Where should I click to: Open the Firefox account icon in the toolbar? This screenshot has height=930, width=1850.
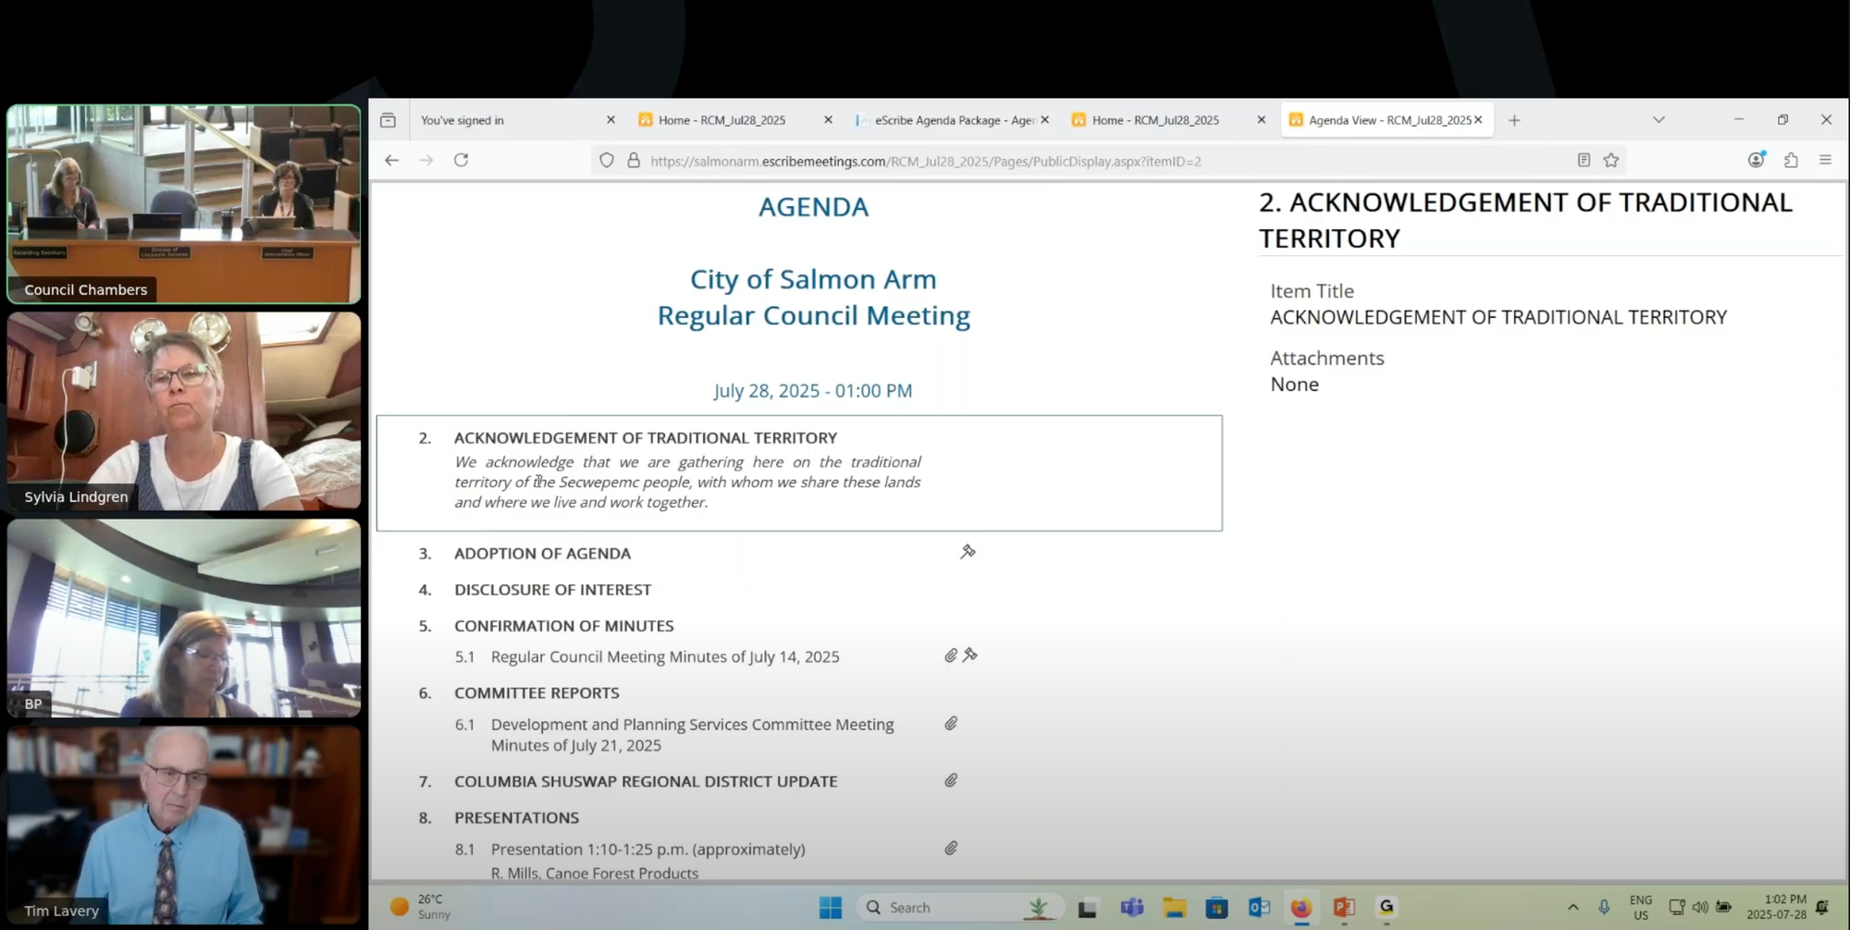click(1756, 160)
